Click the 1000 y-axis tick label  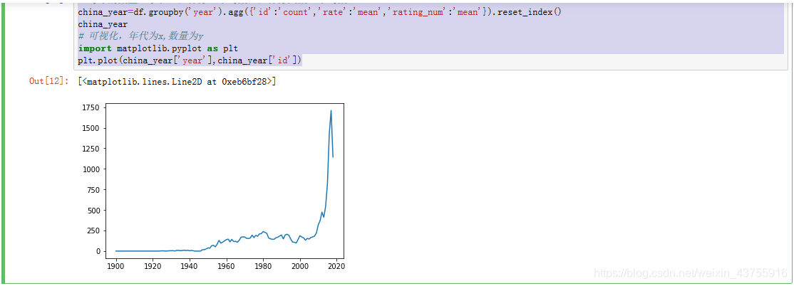[x=90, y=169]
